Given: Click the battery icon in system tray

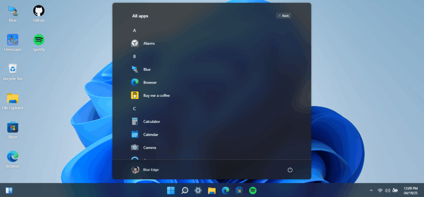Looking at the screenshot, I should coord(395,190).
